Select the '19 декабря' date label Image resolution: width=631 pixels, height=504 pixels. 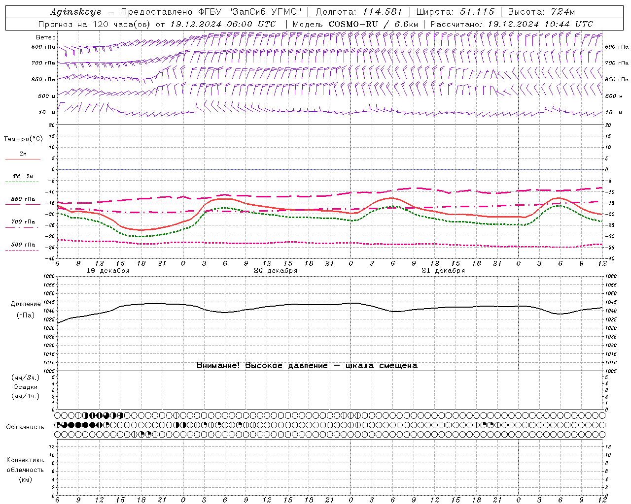coord(108,271)
